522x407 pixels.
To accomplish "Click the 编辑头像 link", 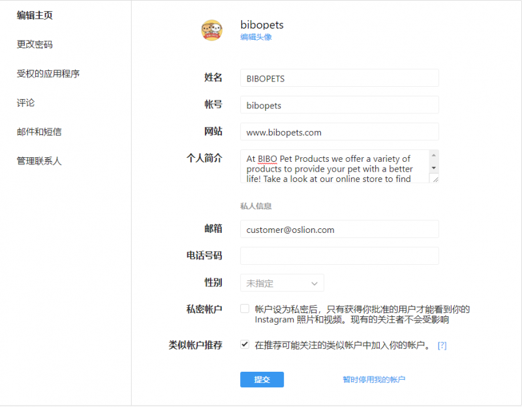I will point(256,37).
